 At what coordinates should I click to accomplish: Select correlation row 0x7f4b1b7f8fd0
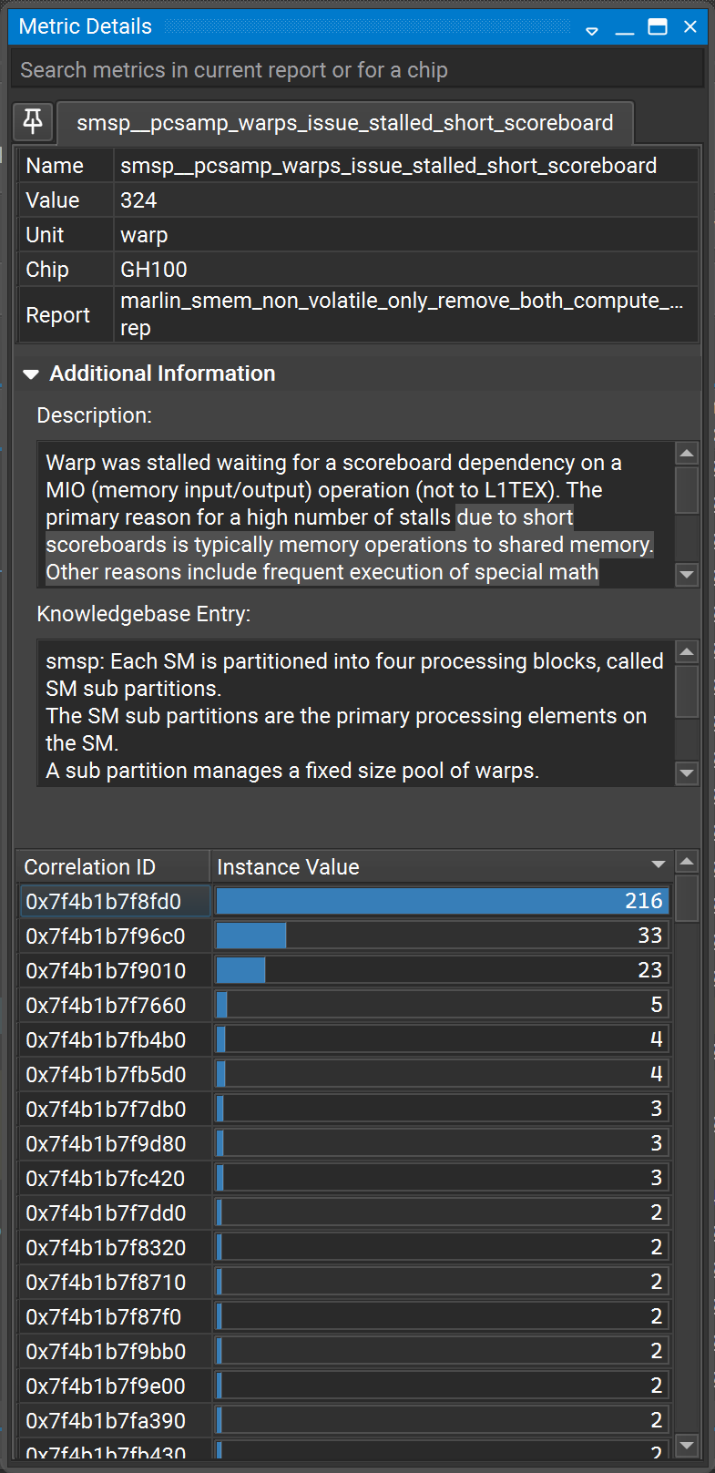pyautogui.click(x=114, y=901)
